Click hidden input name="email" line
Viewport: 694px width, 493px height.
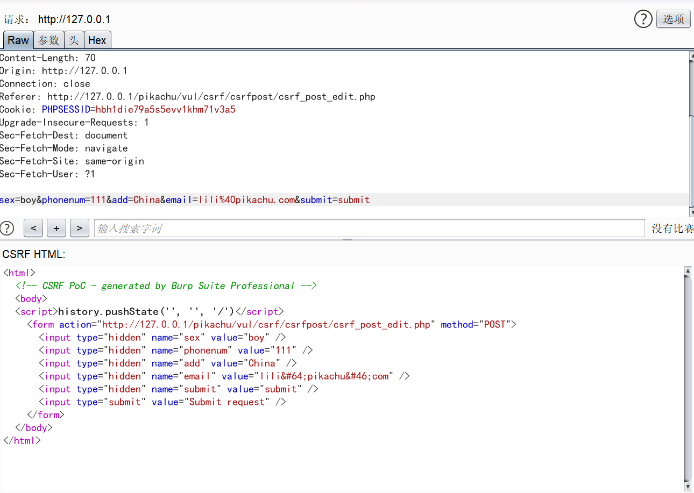pos(224,376)
